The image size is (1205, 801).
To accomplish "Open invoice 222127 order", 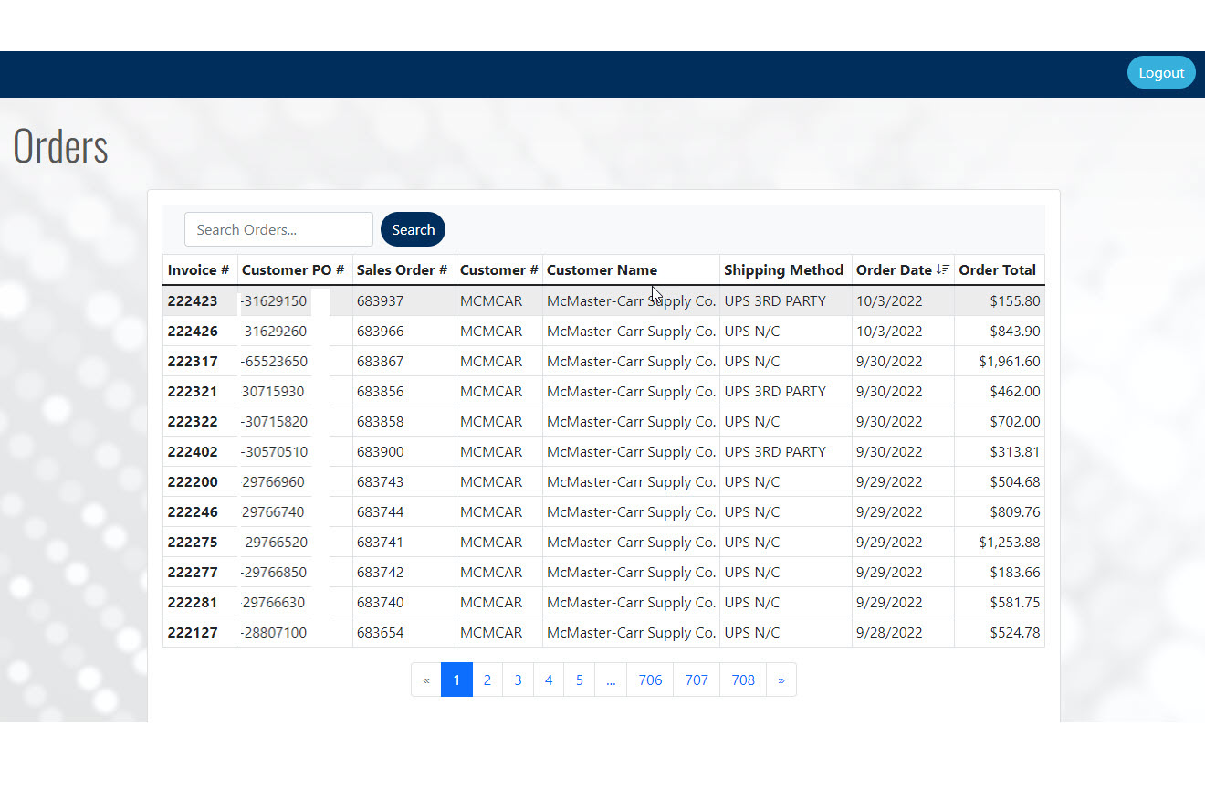I will point(193,632).
